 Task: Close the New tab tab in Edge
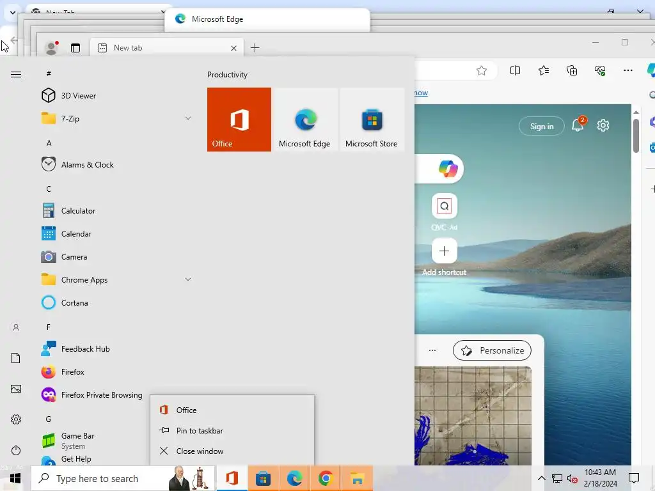pos(234,48)
